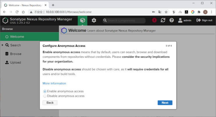This screenshot has width=216, height=117.
Task: Click the '3 of 4' step indicator
Action: pos(169,46)
